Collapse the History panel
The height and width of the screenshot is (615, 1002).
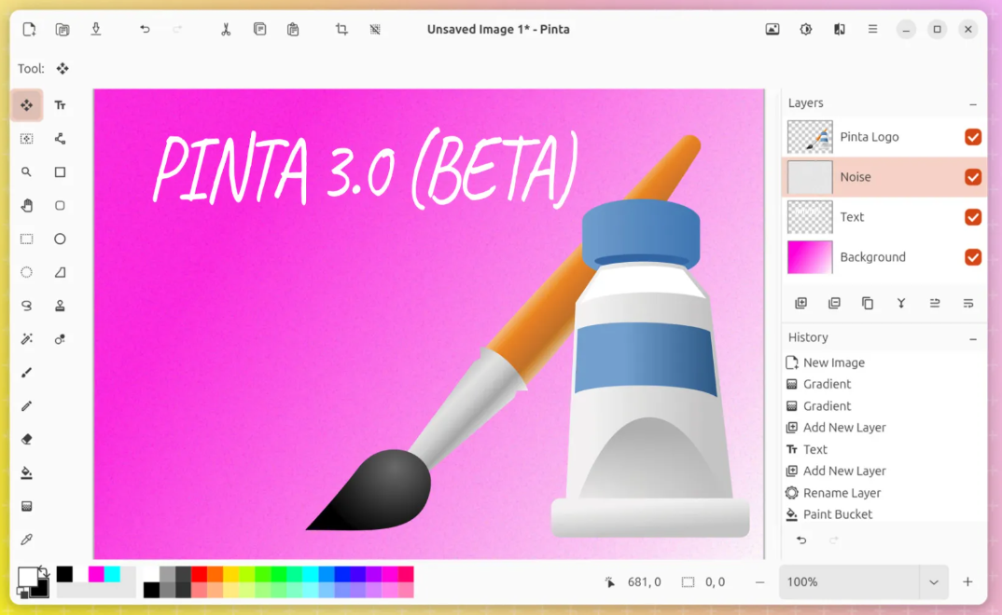coord(972,339)
